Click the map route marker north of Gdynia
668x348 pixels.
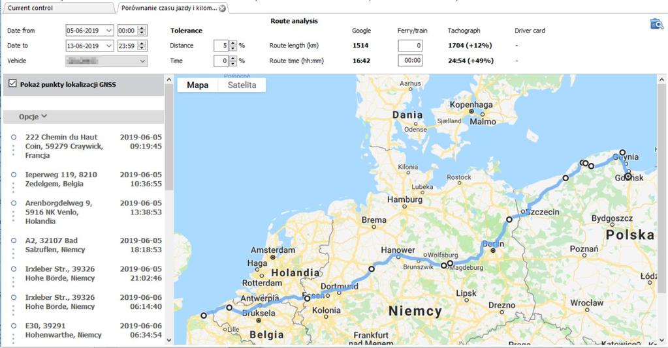tap(622, 152)
